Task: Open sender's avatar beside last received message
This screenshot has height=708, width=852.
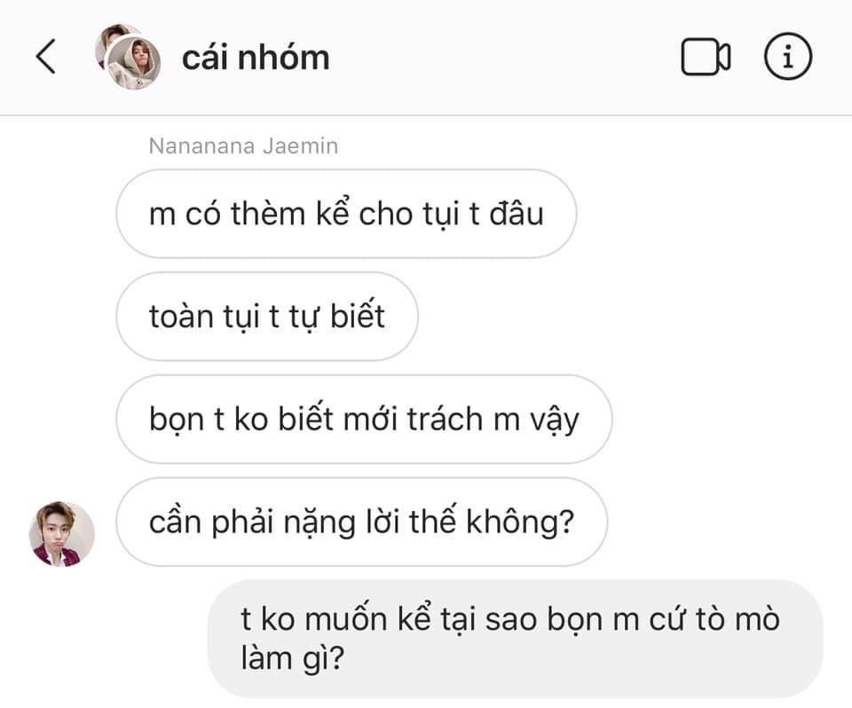Action: tap(61, 533)
